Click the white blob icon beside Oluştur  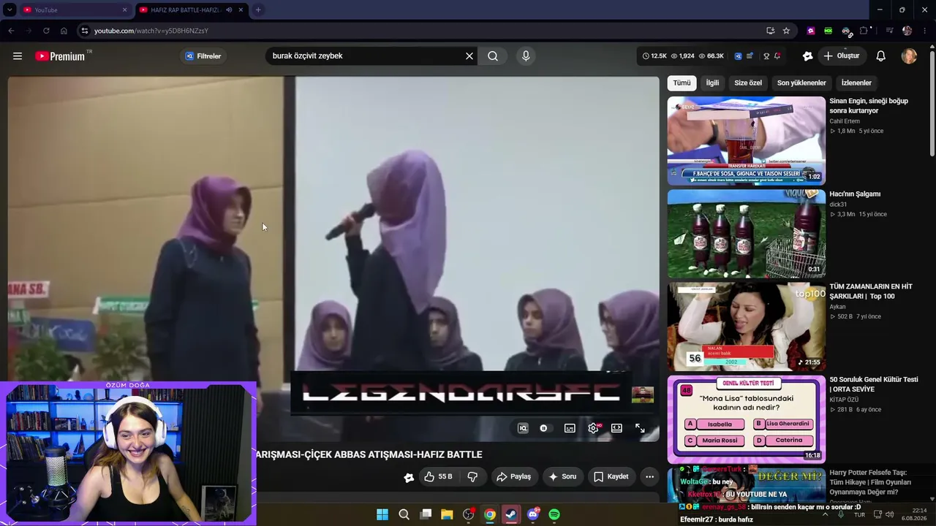click(x=807, y=56)
